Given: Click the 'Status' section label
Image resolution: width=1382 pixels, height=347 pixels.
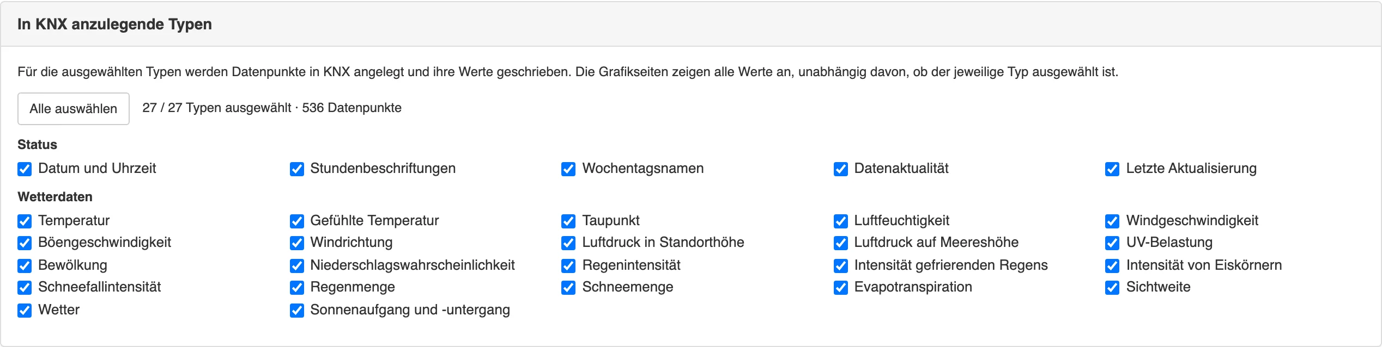Looking at the screenshot, I should 37,145.
